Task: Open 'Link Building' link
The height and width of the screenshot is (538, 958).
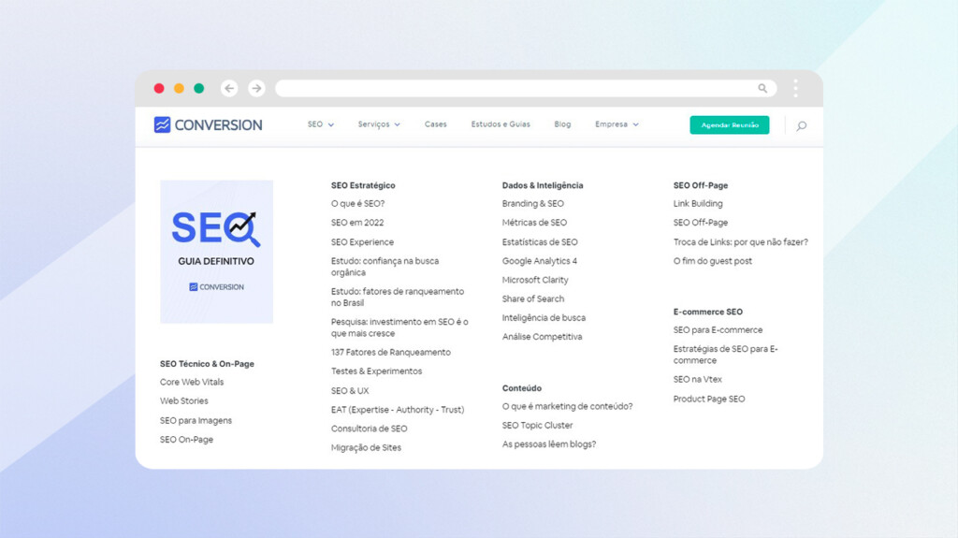Action: click(698, 204)
